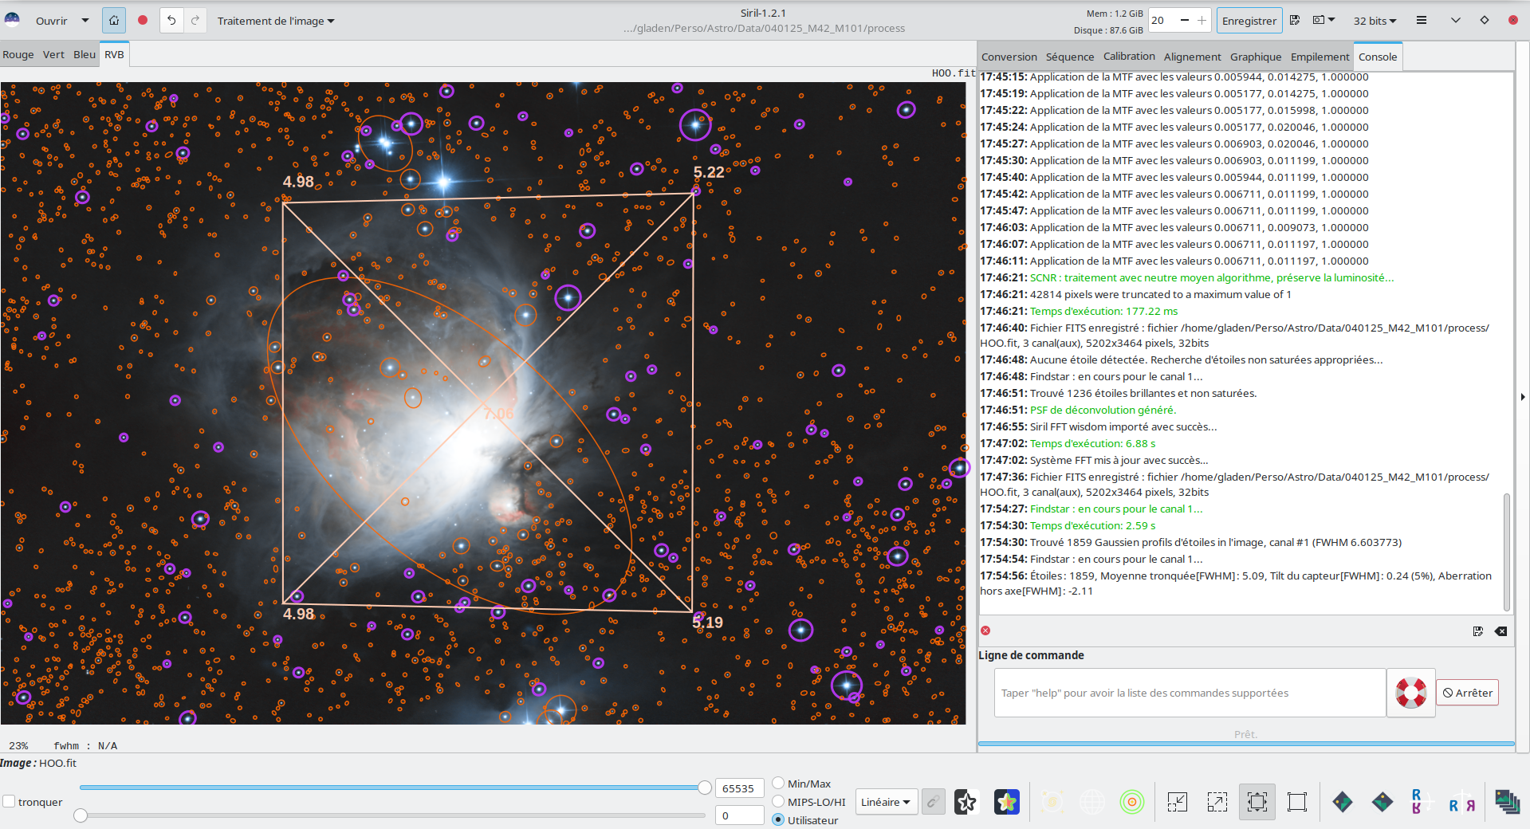Screen dimensions: 1530x829
Task: Collapse the right panel side arrow
Action: coord(1523,396)
